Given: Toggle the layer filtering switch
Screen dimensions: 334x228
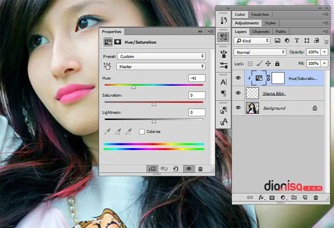Looking at the screenshot, I should click(x=326, y=41).
